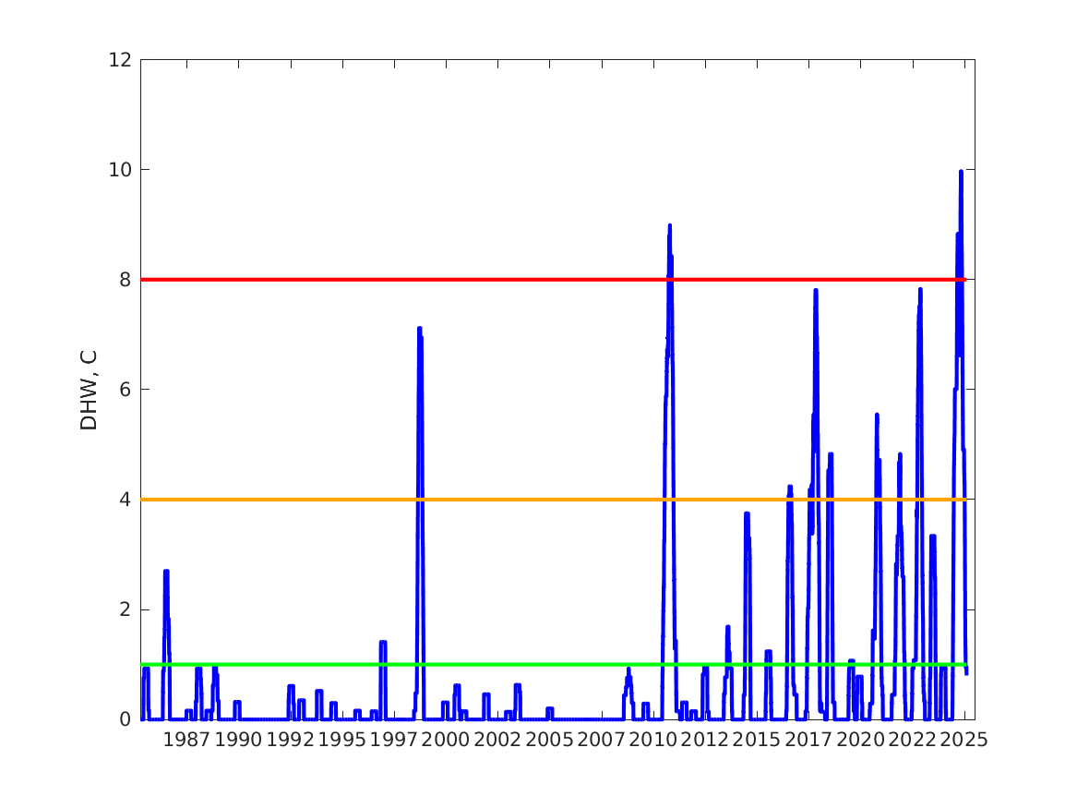The width and height of the screenshot is (1077, 808).
Task: Click the x-axis label '2025'
Action: click(964, 740)
